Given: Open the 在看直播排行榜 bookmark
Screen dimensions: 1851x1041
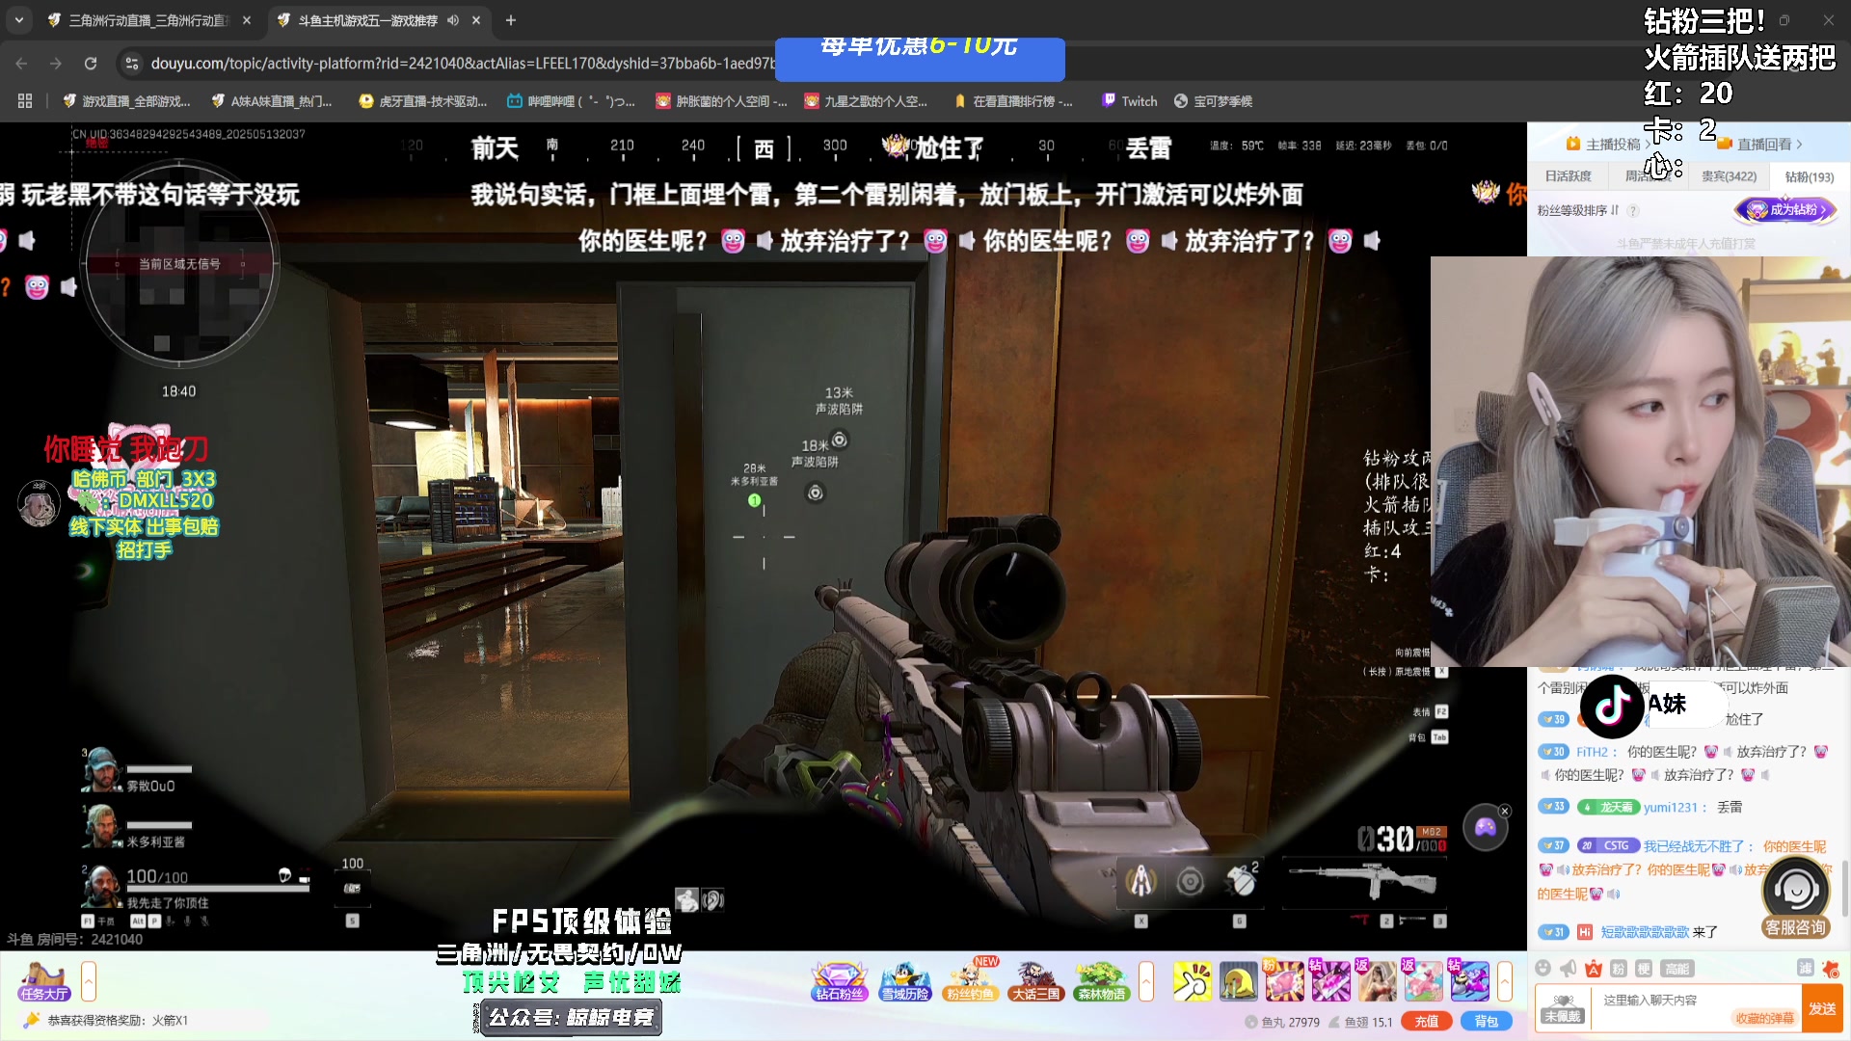Looking at the screenshot, I should [1013, 101].
